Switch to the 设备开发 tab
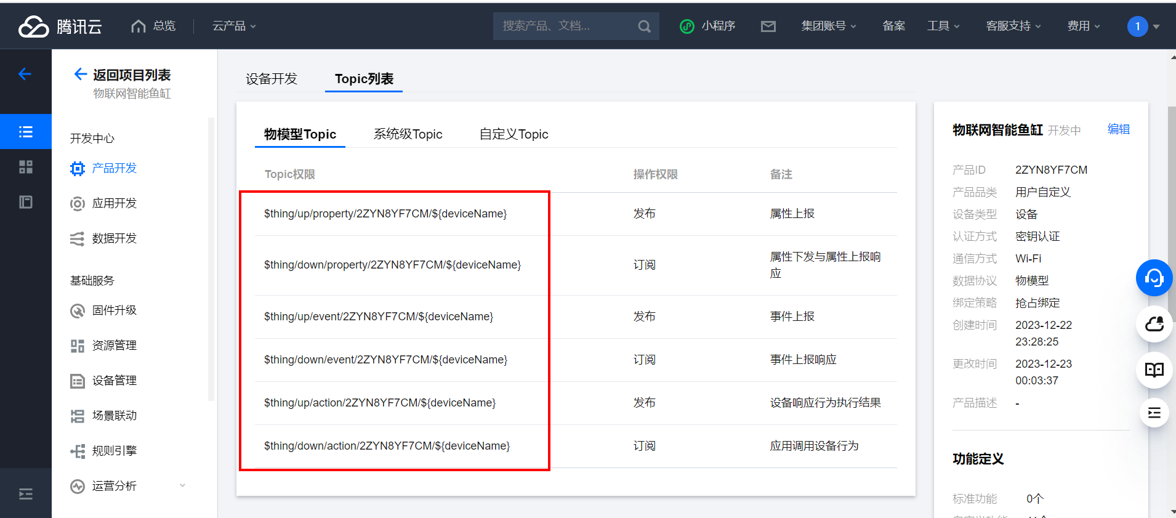1176x518 pixels. coord(272,79)
